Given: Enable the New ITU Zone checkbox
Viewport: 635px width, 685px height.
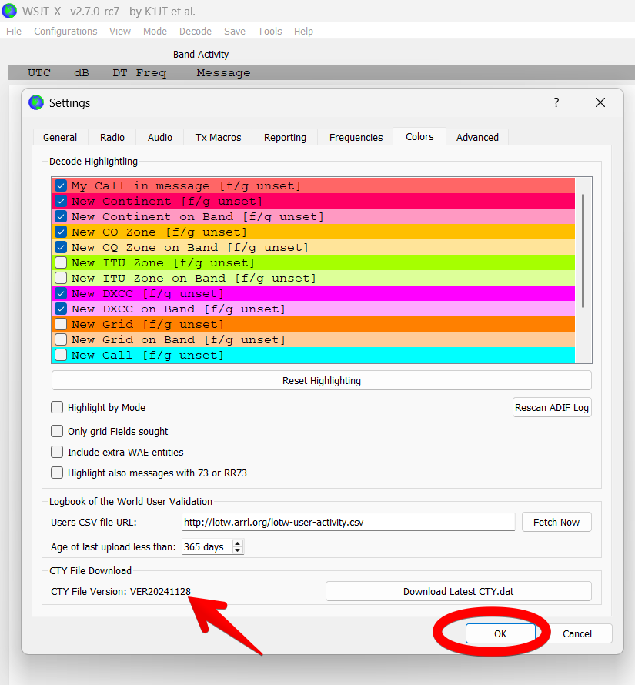Looking at the screenshot, I should point(61,262).
